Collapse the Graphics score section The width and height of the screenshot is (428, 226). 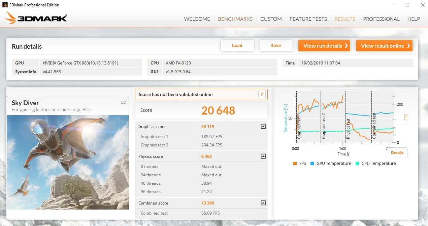click(x=263, y=127)
